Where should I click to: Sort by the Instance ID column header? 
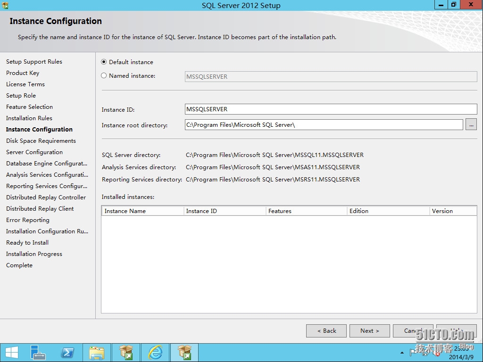click(x=225, y=211)
